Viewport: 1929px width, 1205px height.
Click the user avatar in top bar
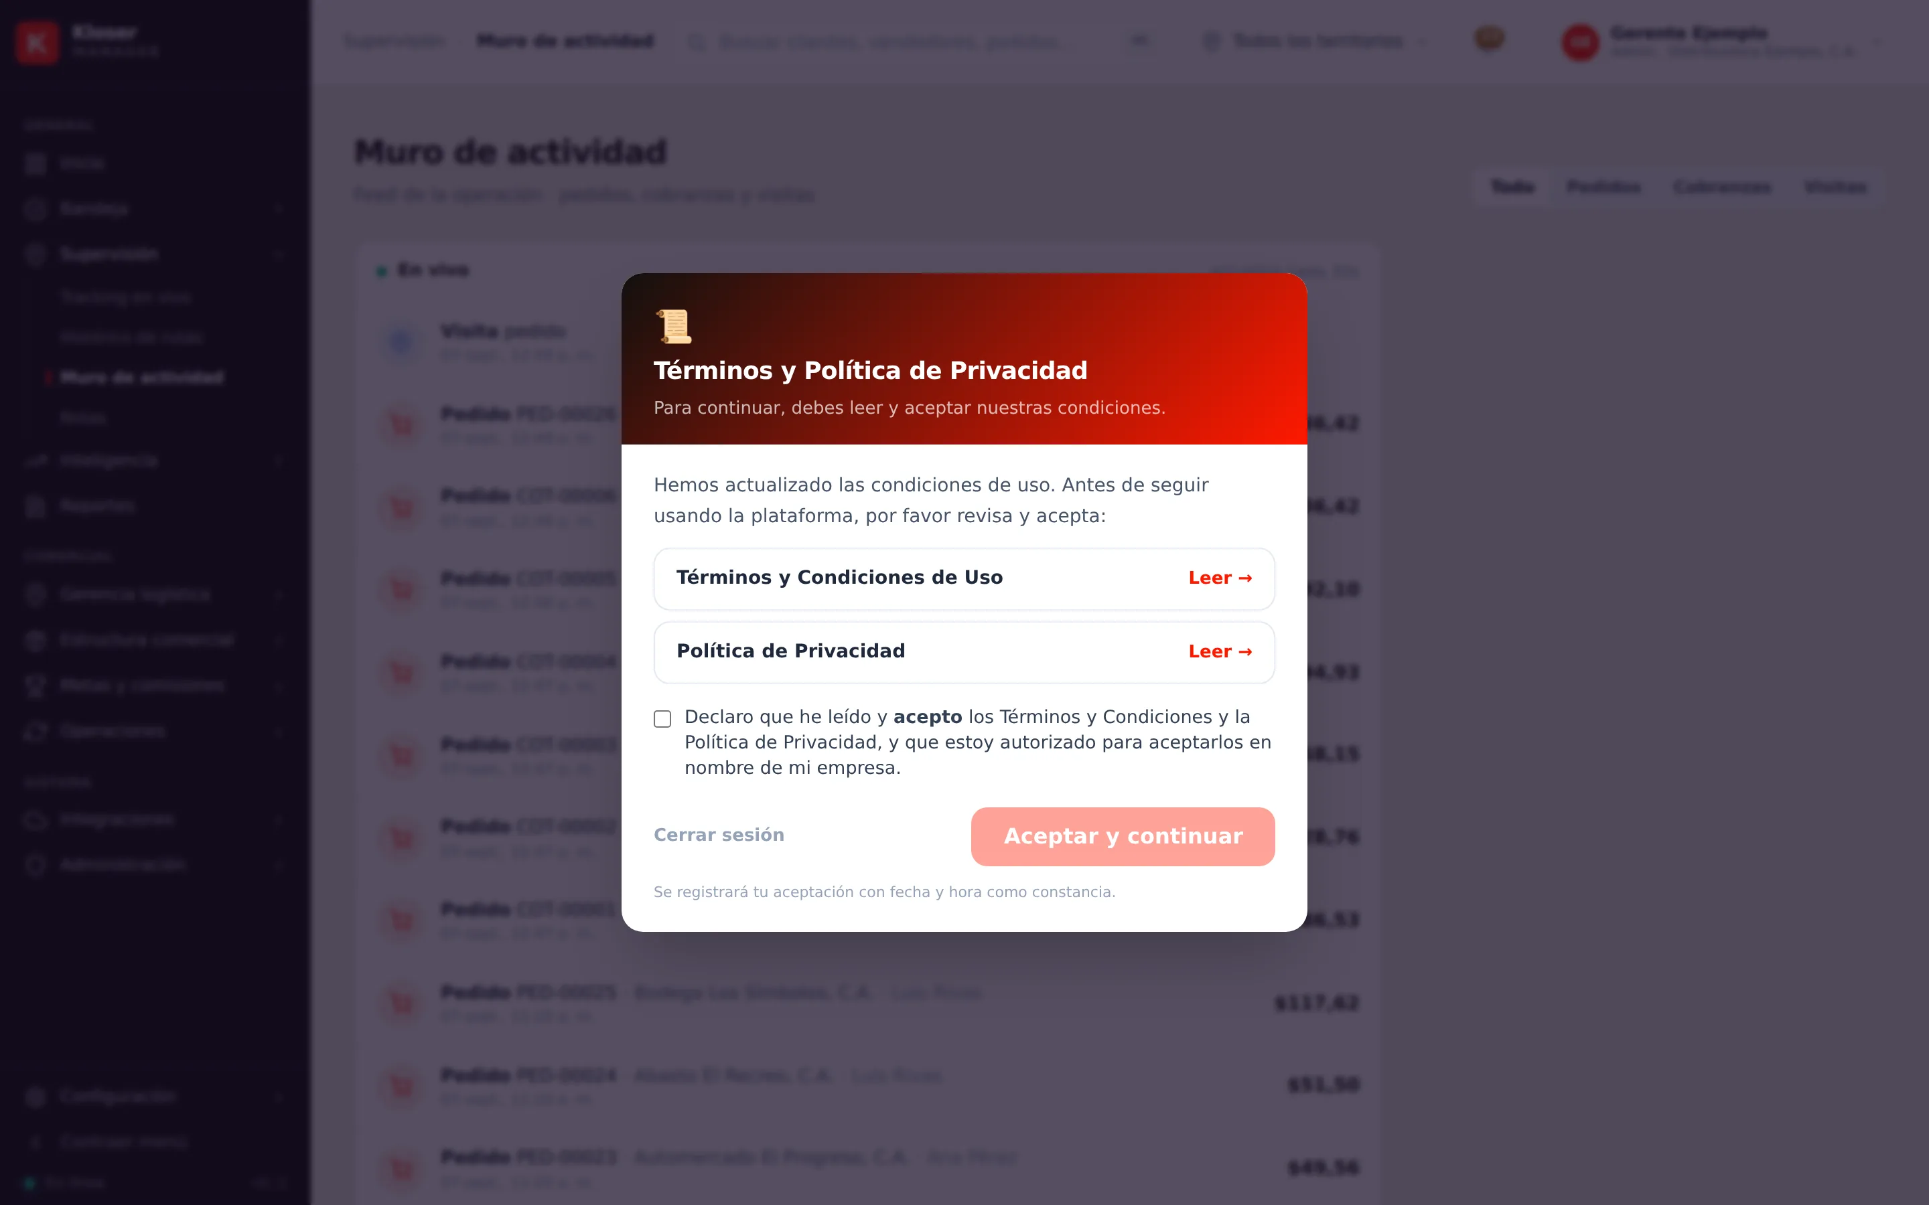1580,42
